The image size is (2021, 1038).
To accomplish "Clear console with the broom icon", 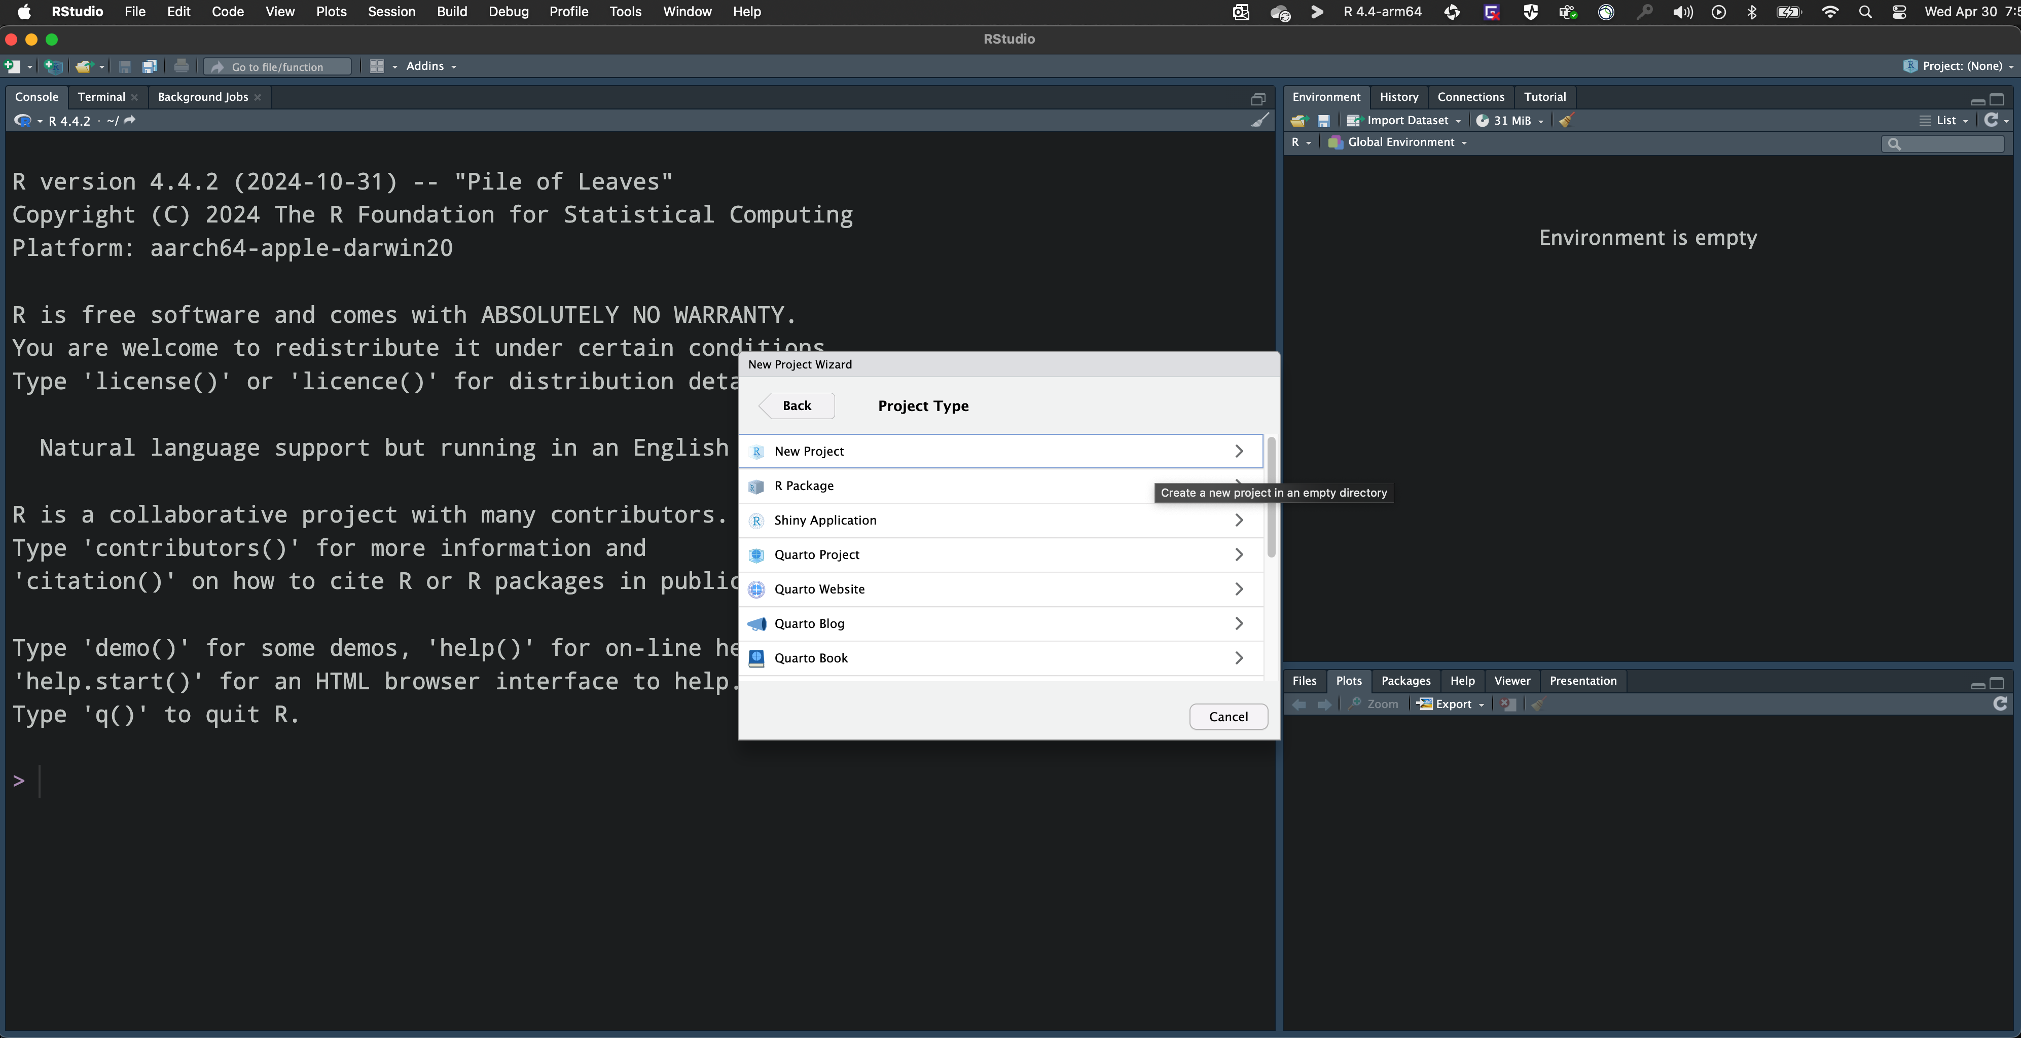I will coord(1259,121).
